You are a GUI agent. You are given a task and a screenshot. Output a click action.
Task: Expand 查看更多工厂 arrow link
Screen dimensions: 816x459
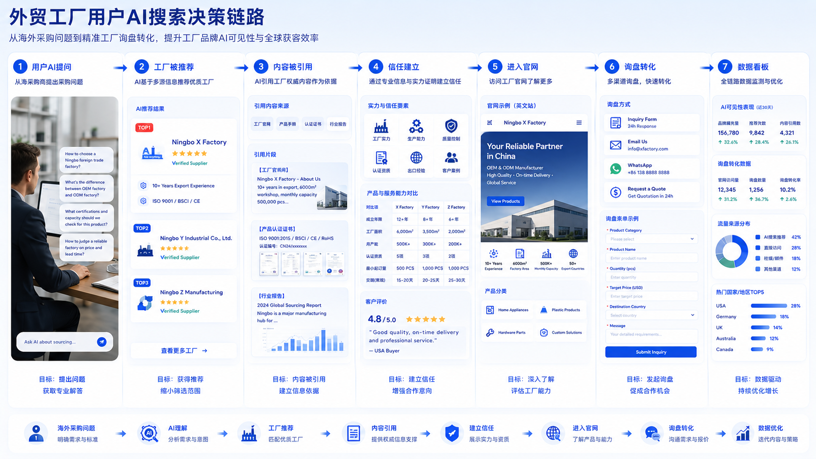(x=184, y=351)
